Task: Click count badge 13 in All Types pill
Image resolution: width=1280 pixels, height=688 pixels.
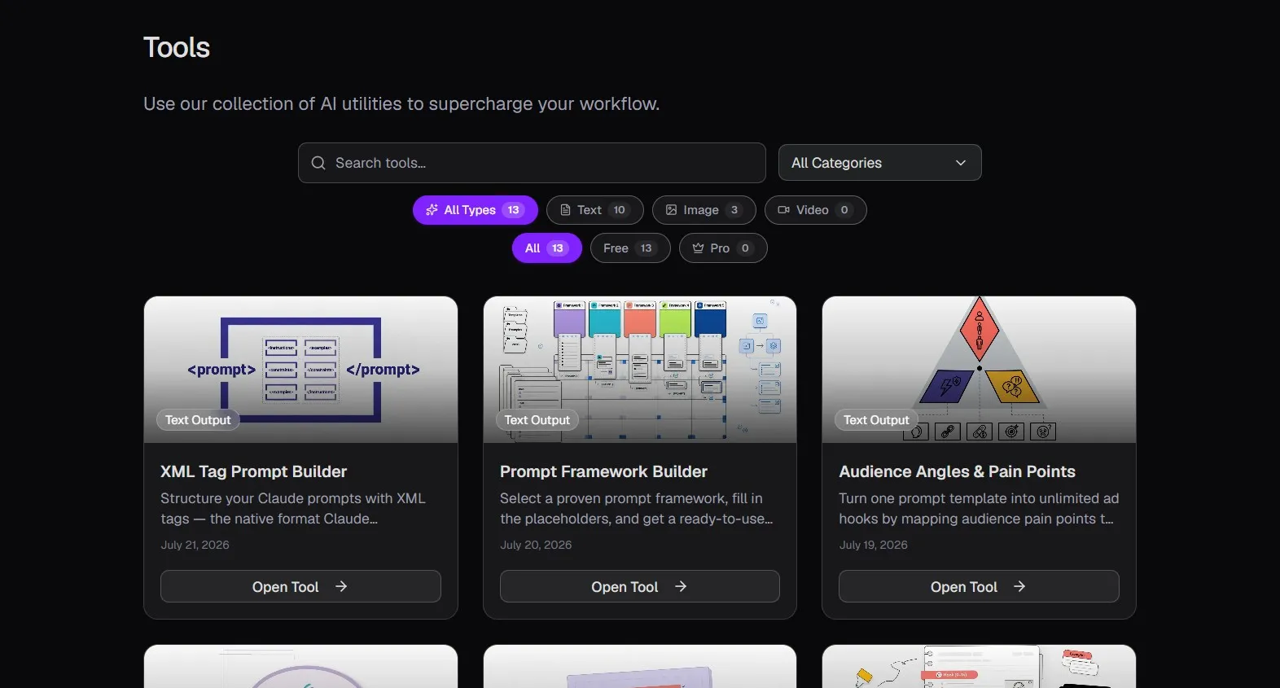Action: tap(513, 210)
